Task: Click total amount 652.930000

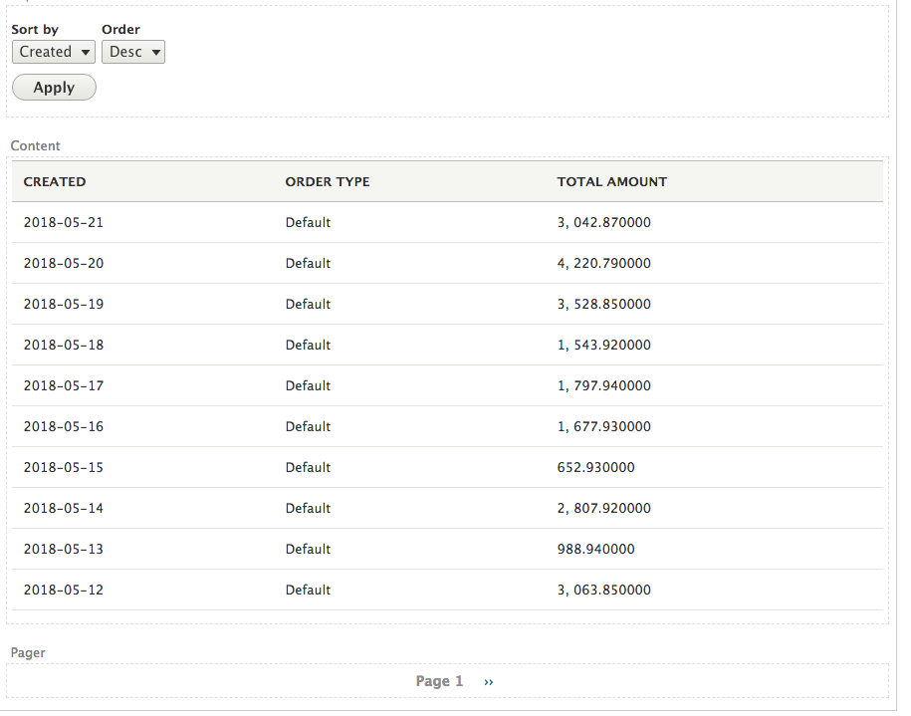Action: point(596,467)
